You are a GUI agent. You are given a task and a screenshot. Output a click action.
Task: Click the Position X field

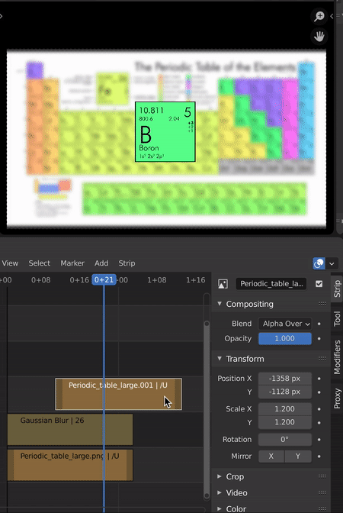pos(285,379)
